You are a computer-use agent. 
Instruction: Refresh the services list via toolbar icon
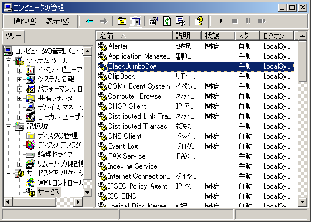(x=167, y=21)
